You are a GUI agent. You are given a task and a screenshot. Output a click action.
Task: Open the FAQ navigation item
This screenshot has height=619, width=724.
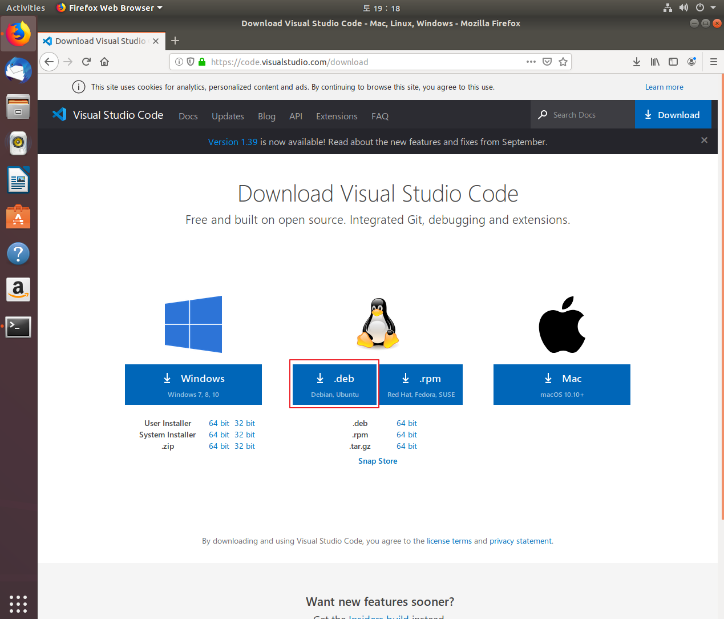(380, 116)
